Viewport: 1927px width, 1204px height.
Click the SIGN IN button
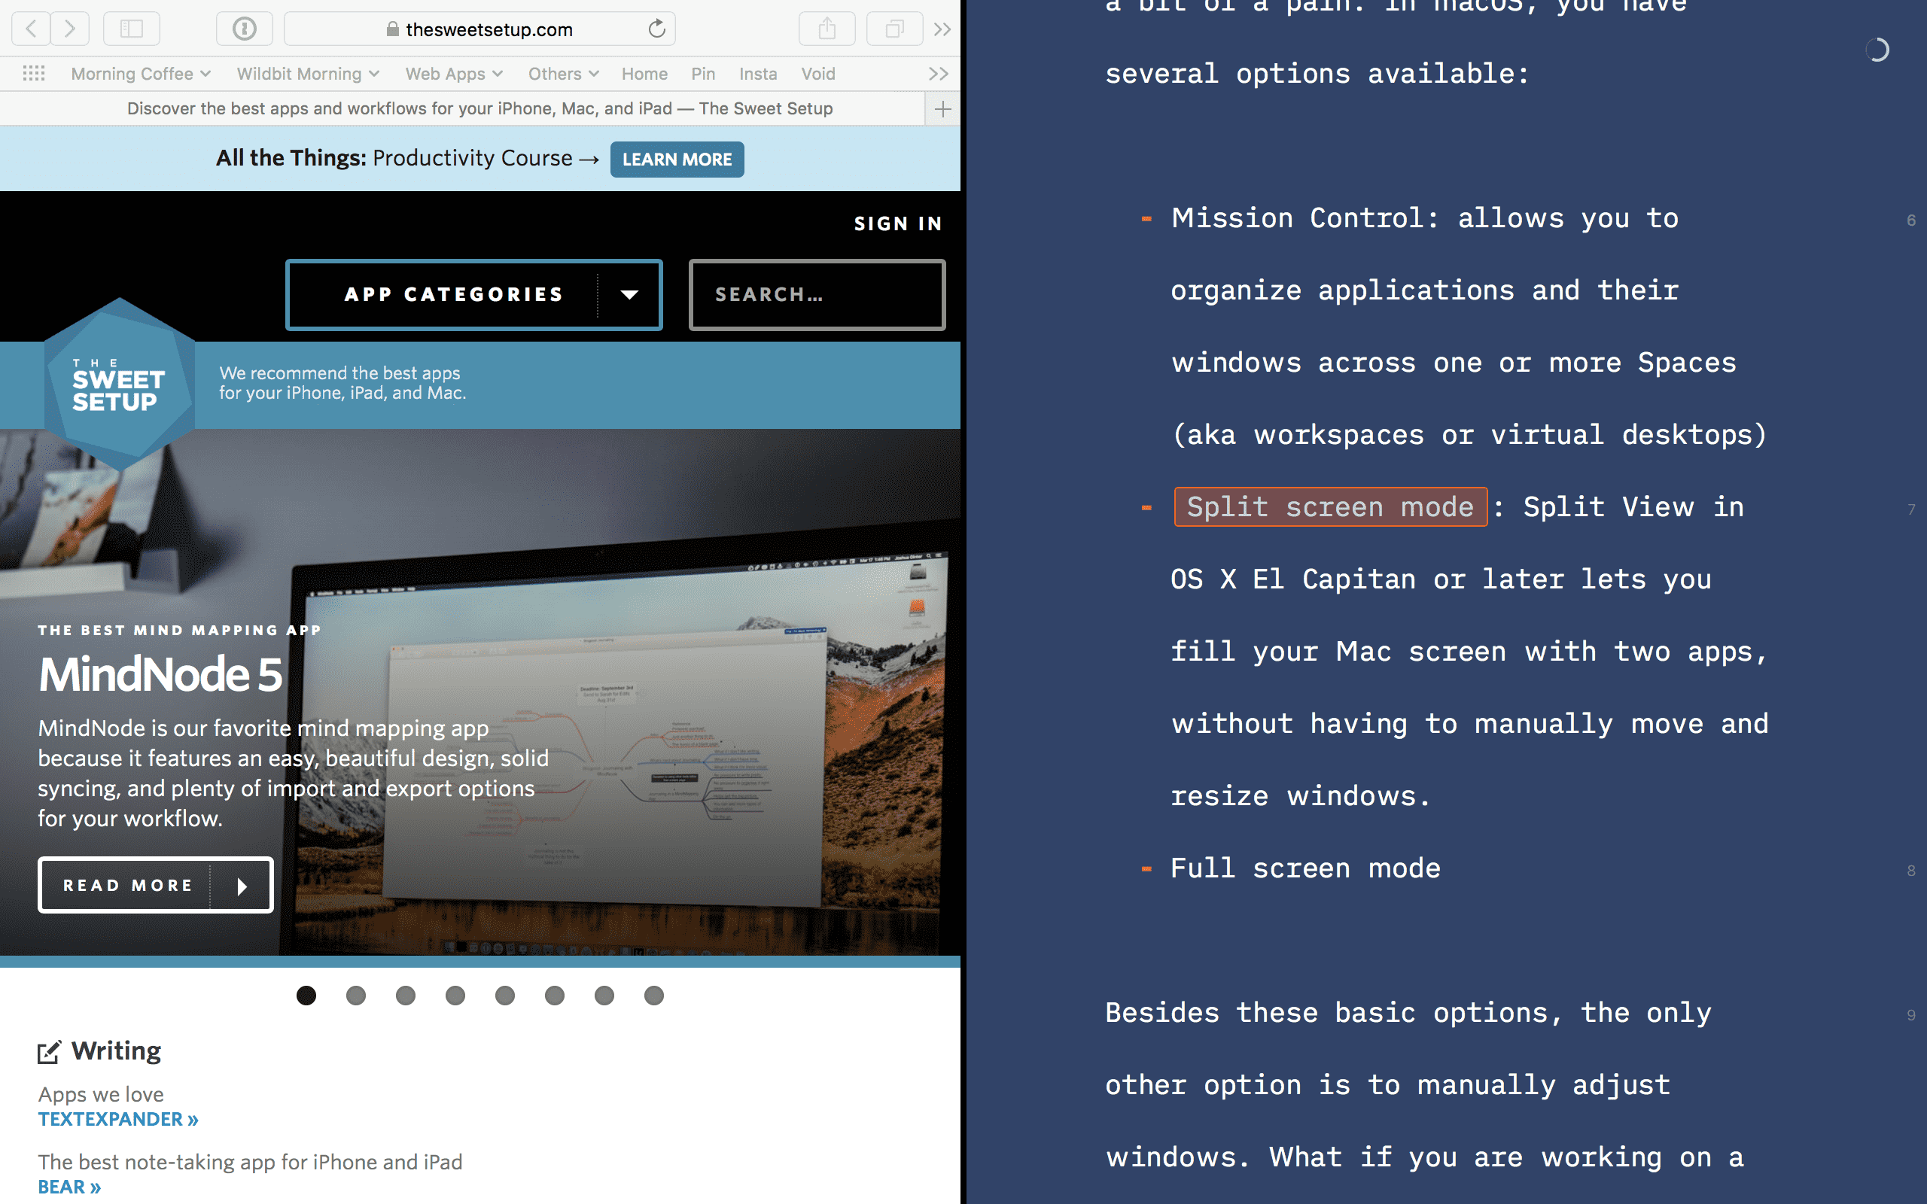pyautogui.click(x=897, y=222)
